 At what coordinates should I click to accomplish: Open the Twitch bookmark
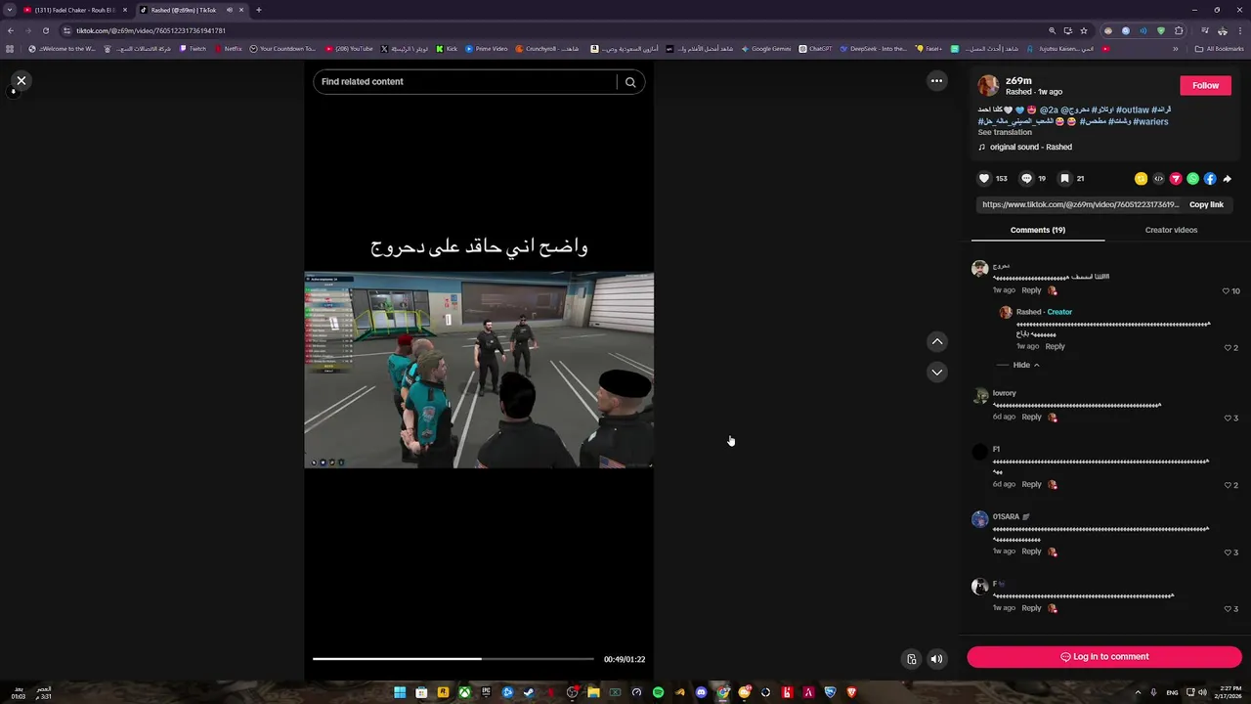coord(192,49)
